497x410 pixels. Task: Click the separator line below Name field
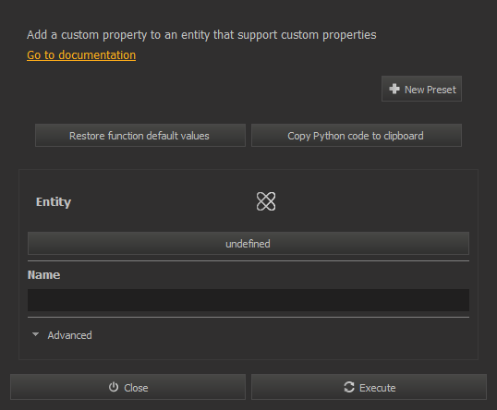[x=248, y=317]
